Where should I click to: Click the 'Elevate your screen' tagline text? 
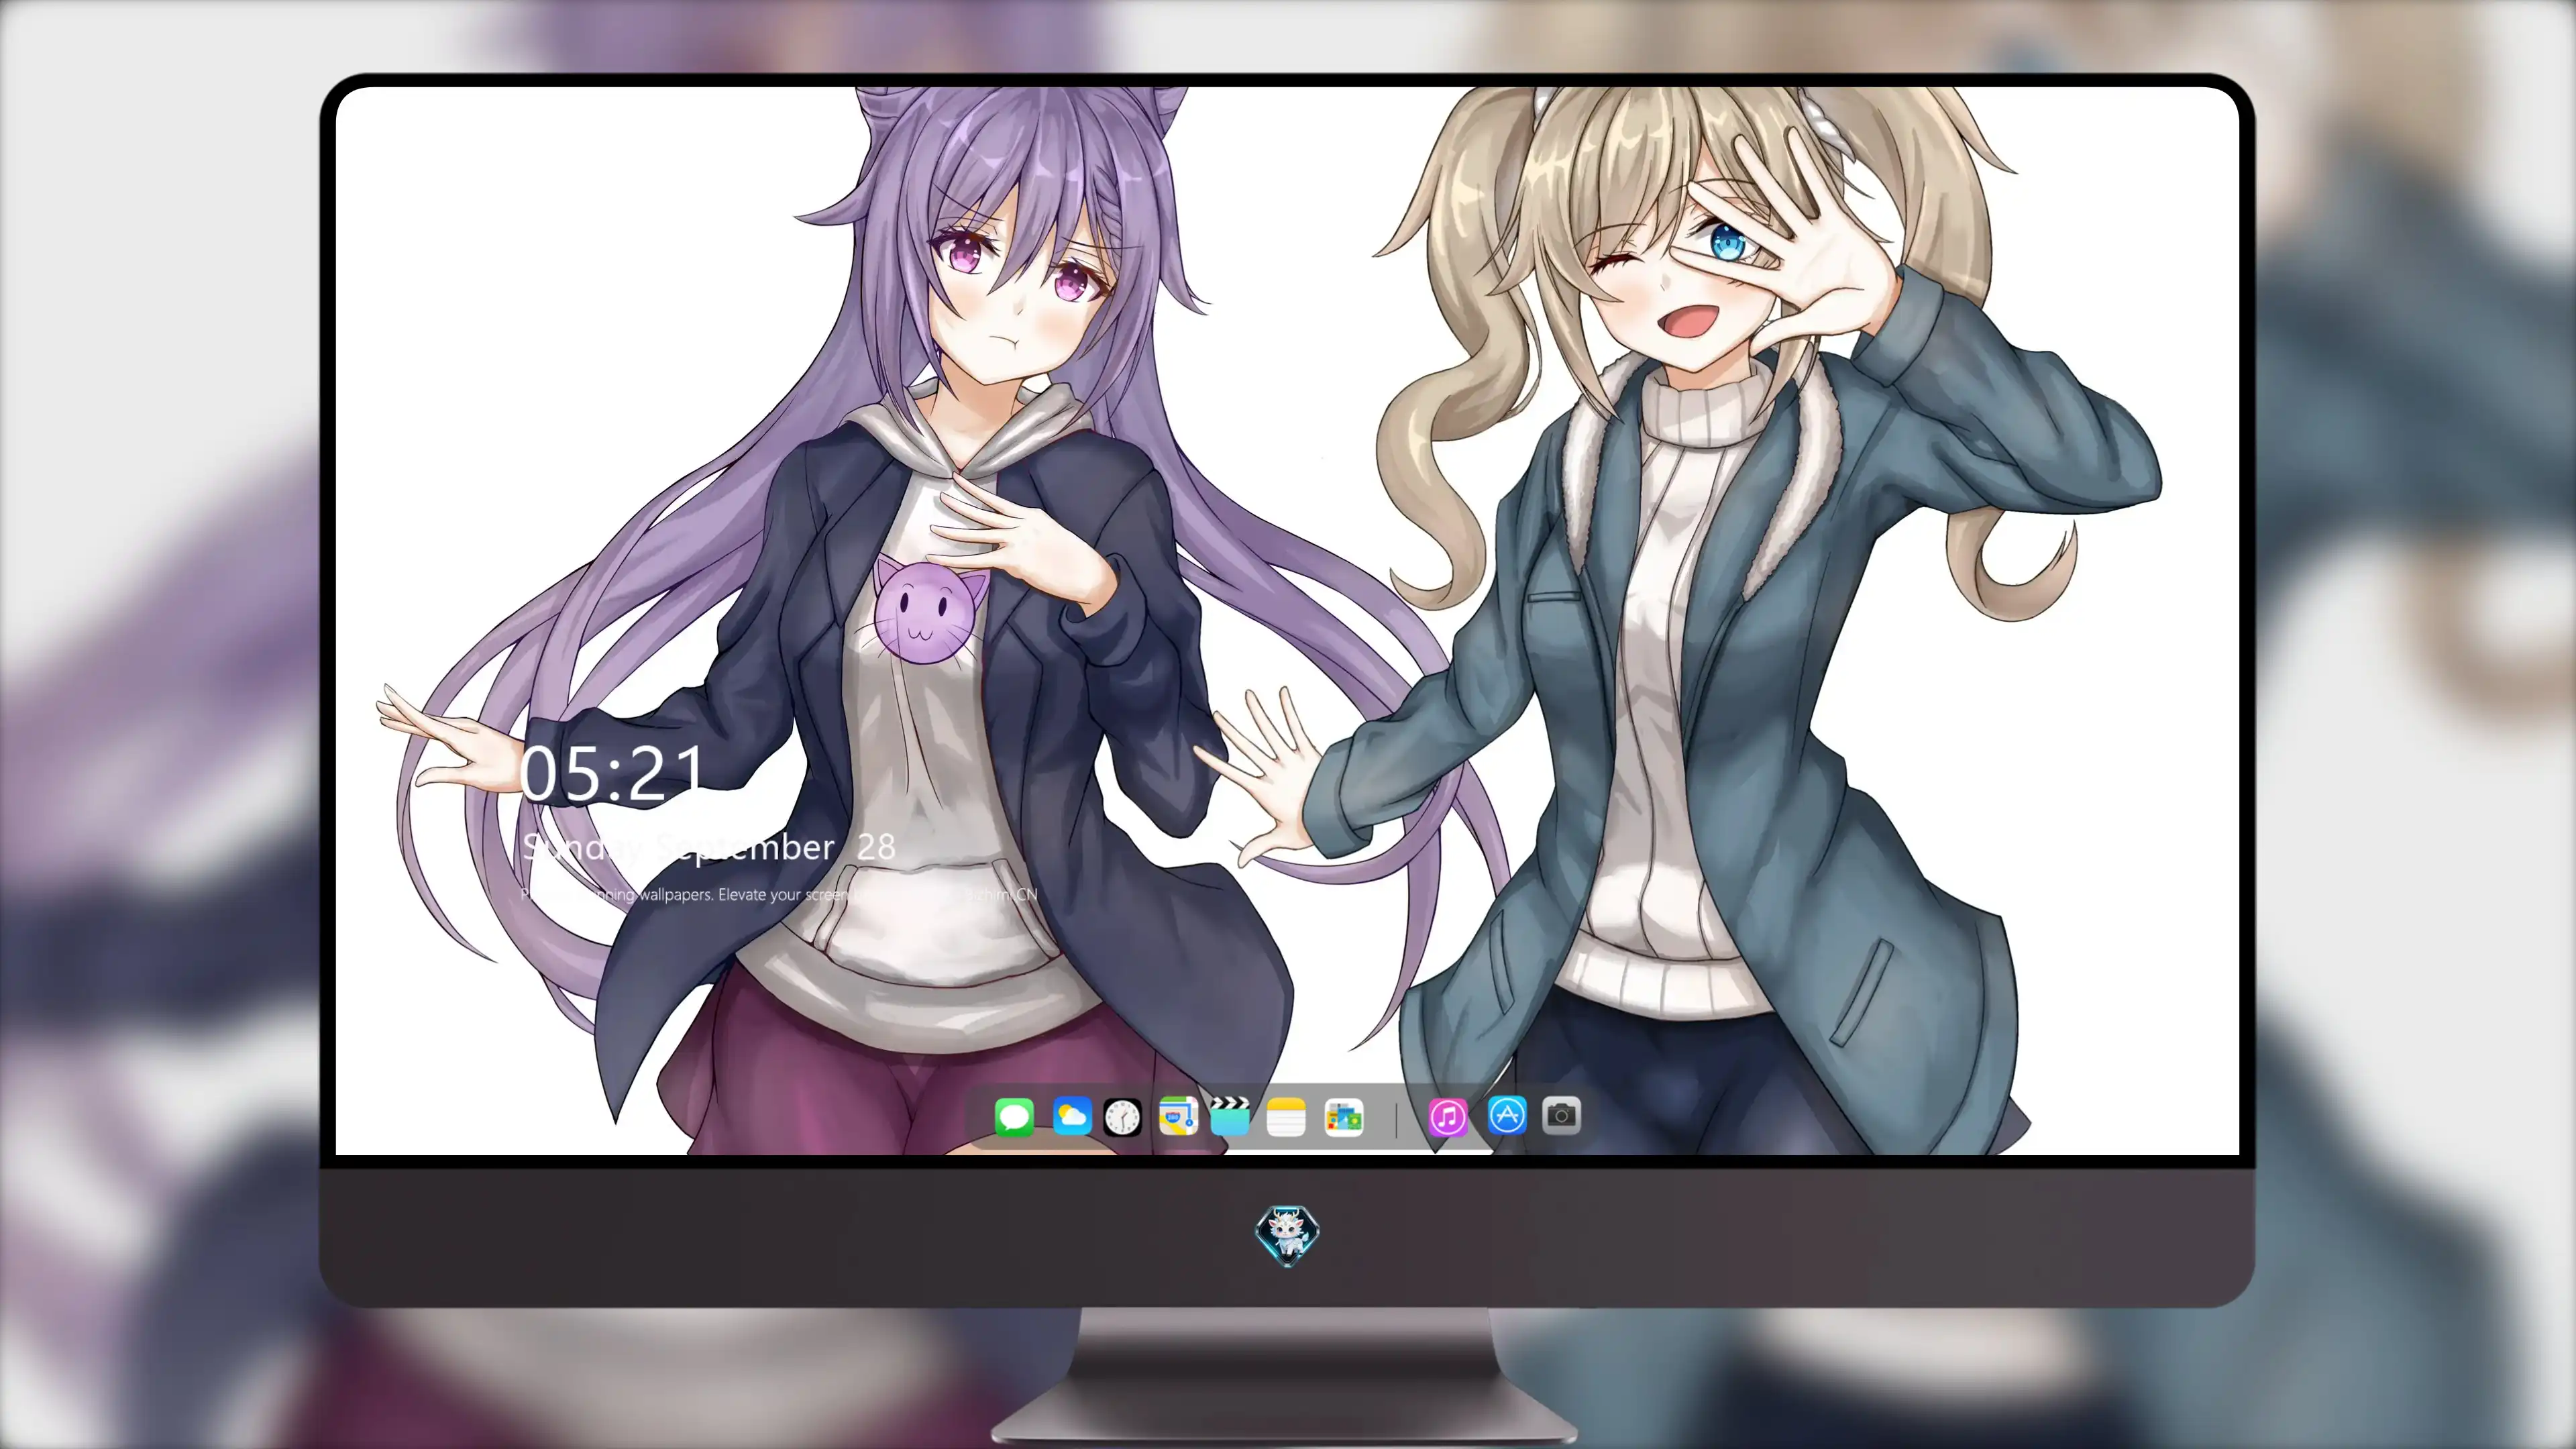783,894
